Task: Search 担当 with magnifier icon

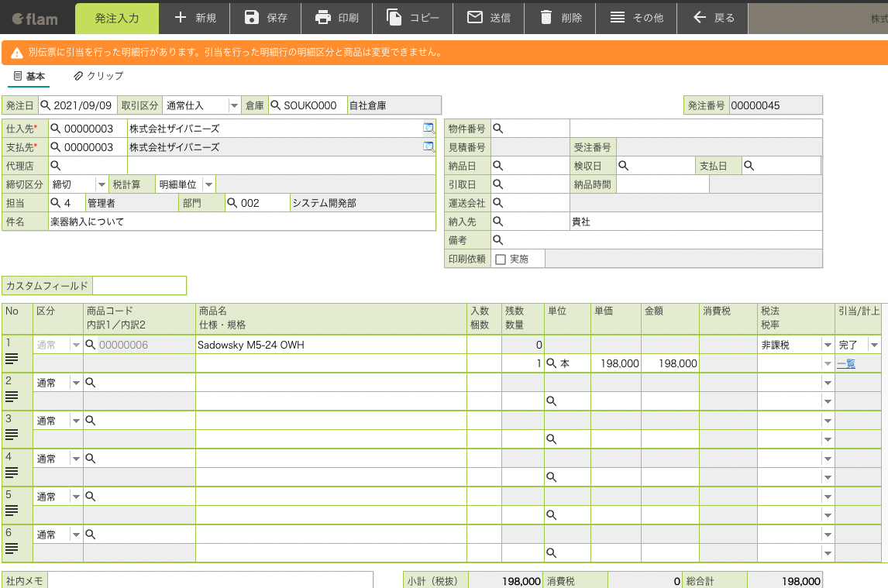Action: click(x=56, y=203)
